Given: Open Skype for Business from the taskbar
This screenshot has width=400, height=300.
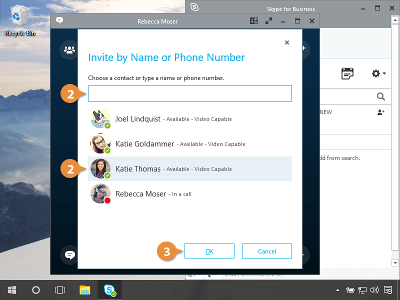Looking at the screenshot, I should 109,290.
